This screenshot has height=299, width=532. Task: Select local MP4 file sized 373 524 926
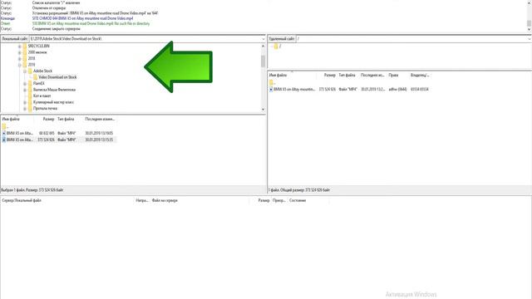59,140
